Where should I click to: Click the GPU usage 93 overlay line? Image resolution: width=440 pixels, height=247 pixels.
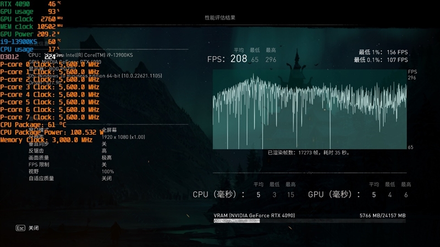pyautogui.click(x=30, y=12)
